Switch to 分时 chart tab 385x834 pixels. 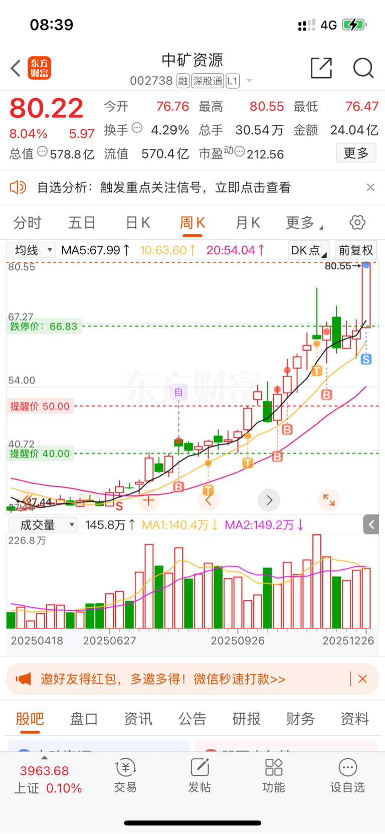27,223
